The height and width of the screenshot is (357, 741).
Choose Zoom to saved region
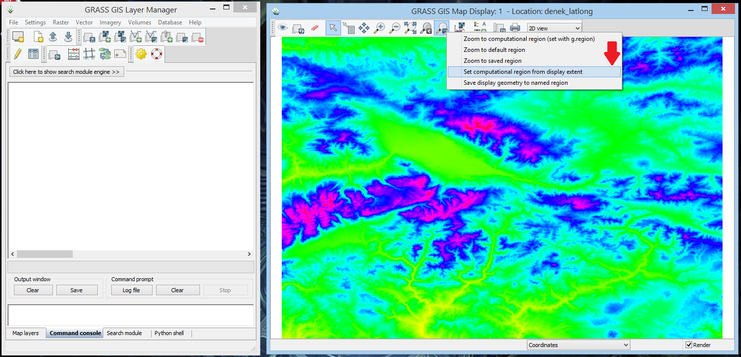[x=534, y=61]
